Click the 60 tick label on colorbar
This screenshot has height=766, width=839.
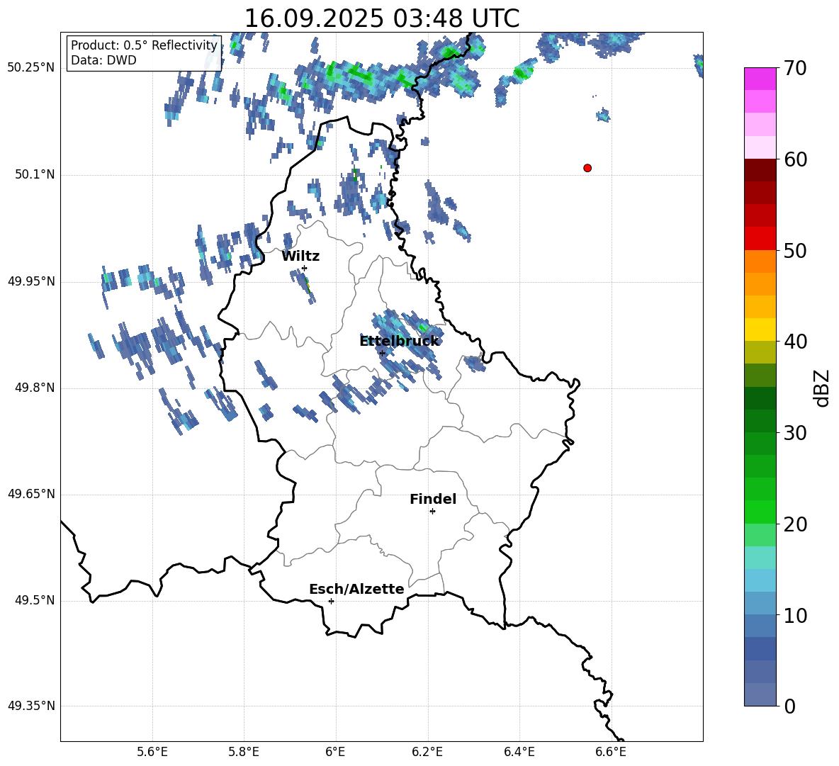(795, 159)
